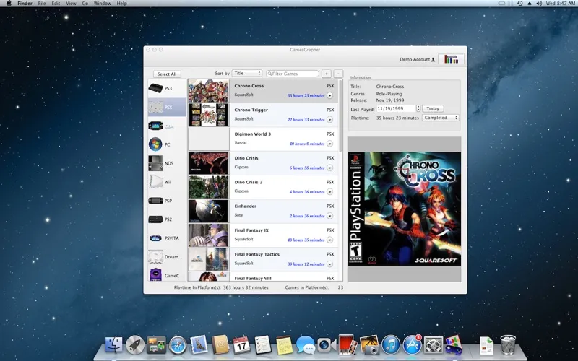Select the PSX platform in sidebar

167,107
